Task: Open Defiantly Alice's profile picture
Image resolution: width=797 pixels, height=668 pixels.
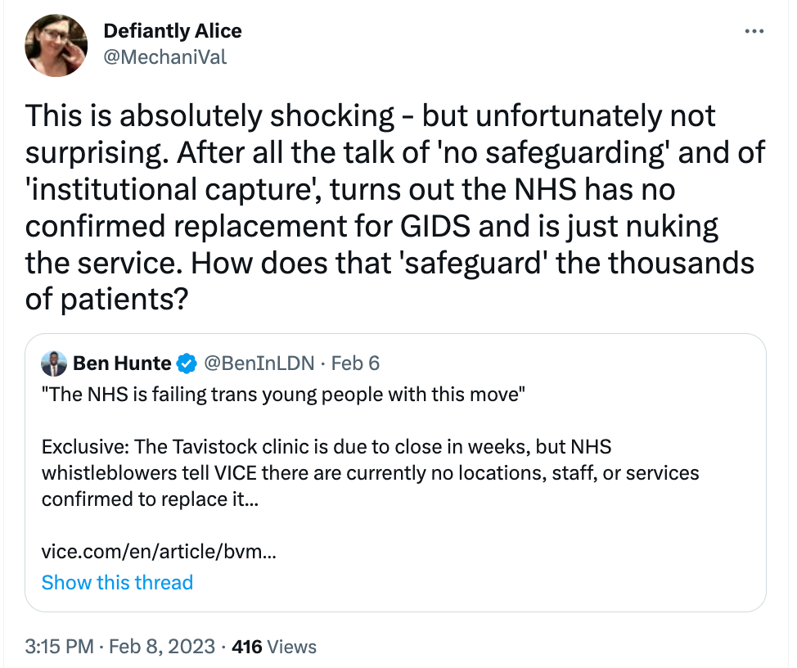Action: pos(56,46)
